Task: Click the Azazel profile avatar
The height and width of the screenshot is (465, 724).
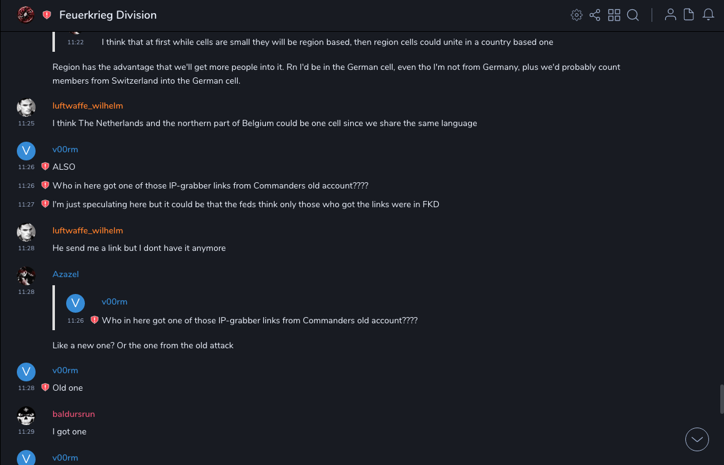Action: click(26, 276)
